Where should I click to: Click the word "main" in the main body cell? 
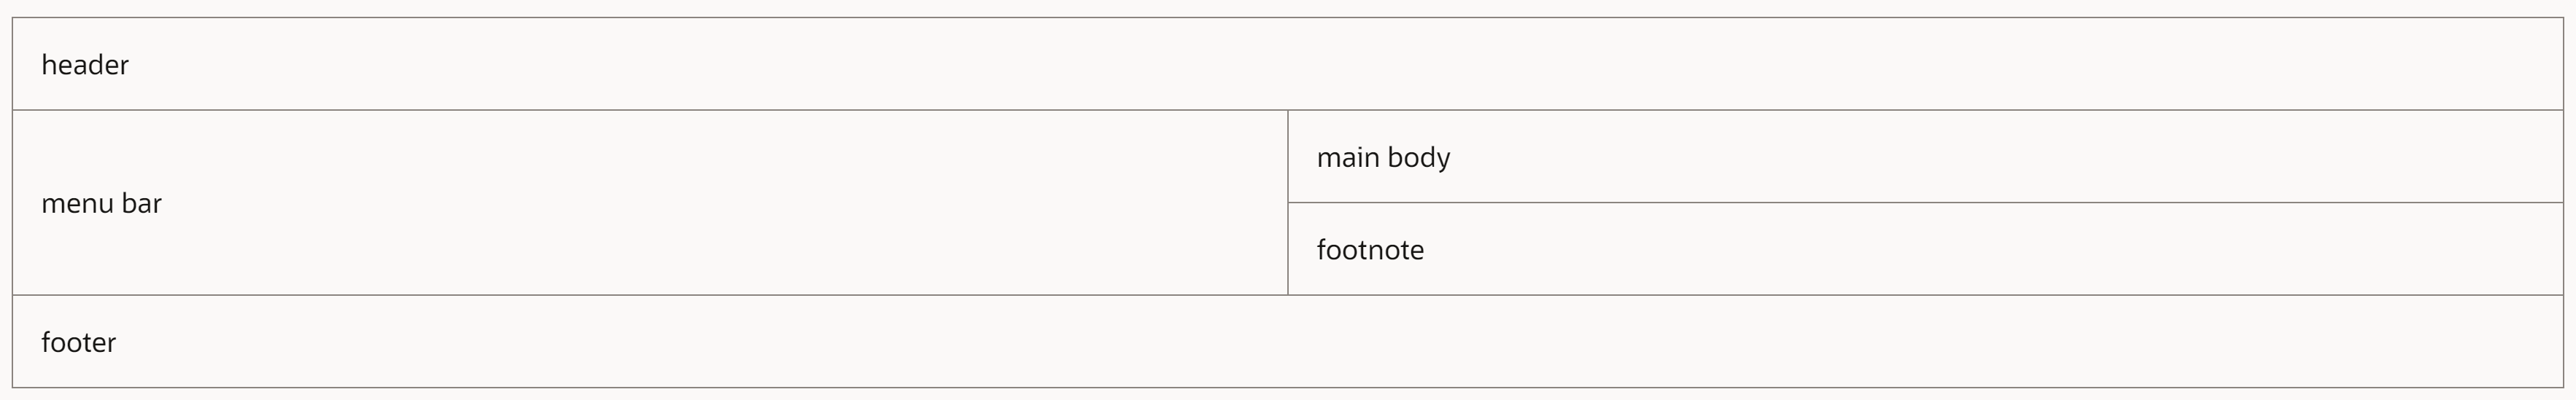pos(1348,157)
